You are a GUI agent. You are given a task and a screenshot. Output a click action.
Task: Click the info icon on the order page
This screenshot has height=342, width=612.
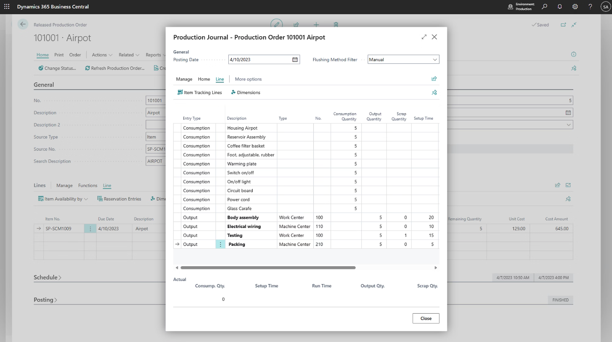[574, 54]
